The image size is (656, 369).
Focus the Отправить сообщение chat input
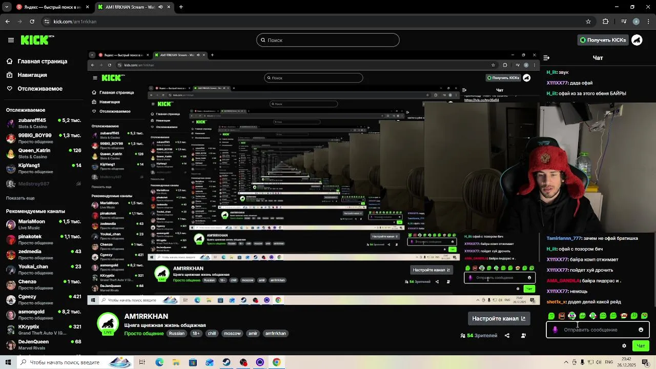(598, 330)
